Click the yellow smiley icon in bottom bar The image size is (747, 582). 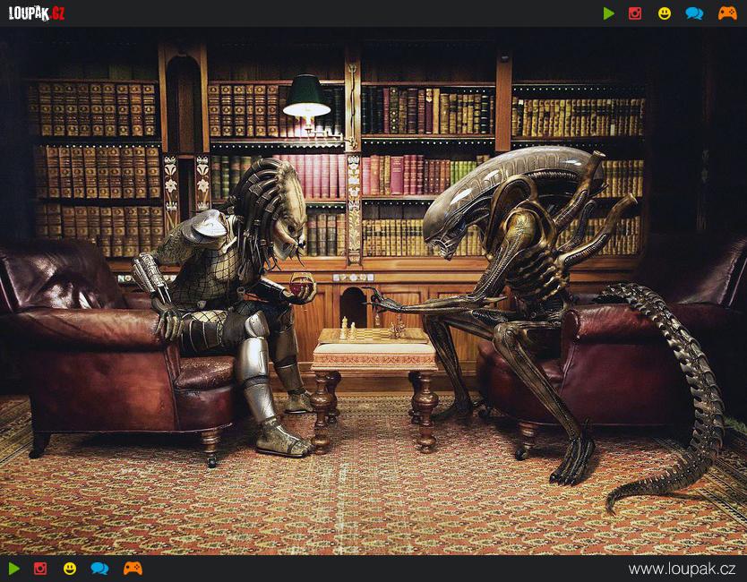click(70, 569)
